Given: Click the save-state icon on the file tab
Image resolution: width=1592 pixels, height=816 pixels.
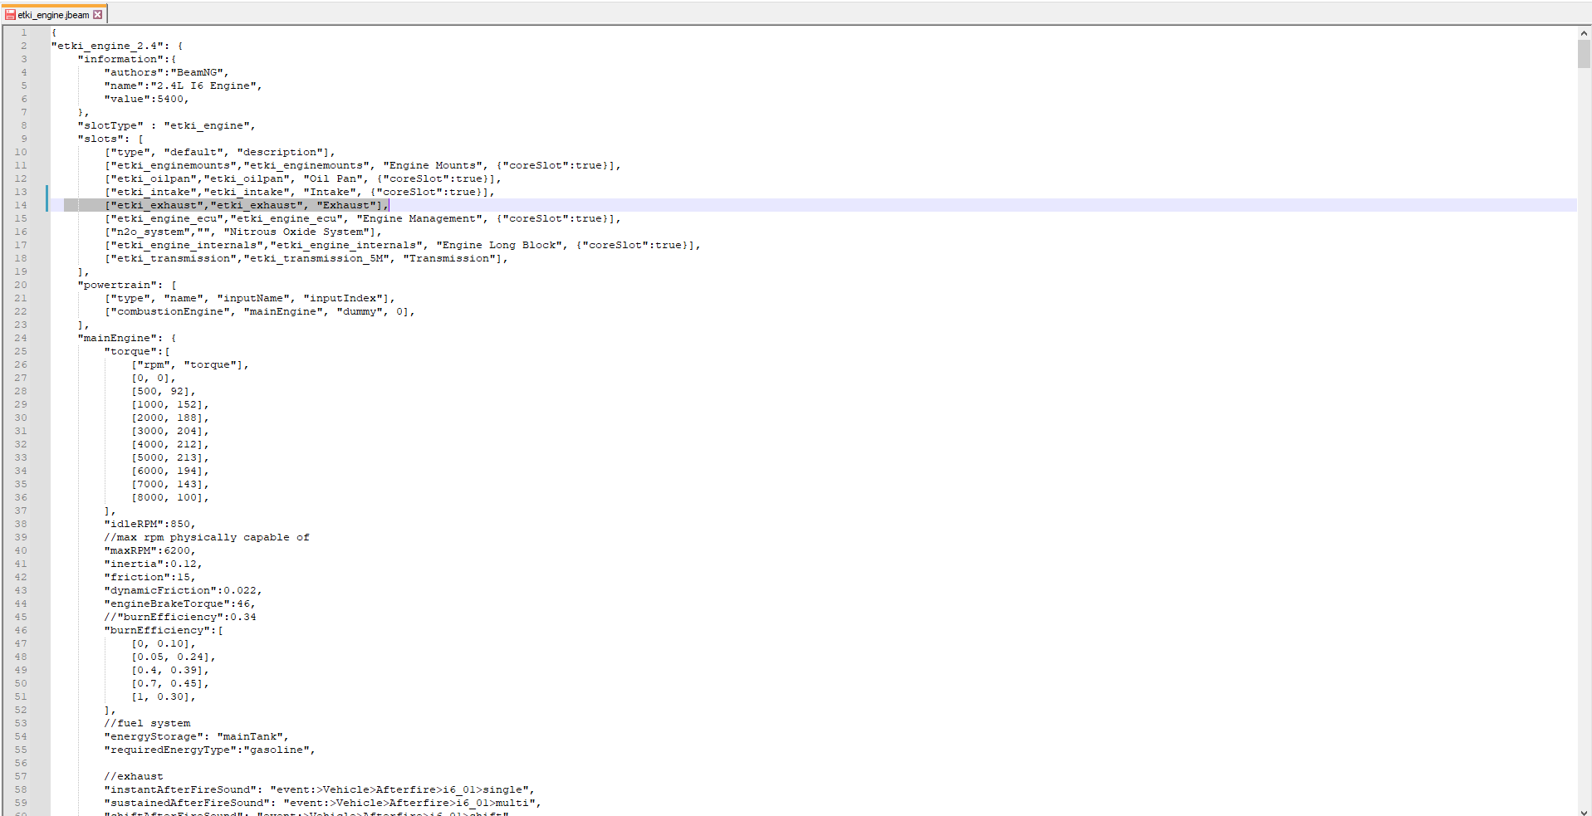Looking at the screenshot, I should [x=10, y=15].
